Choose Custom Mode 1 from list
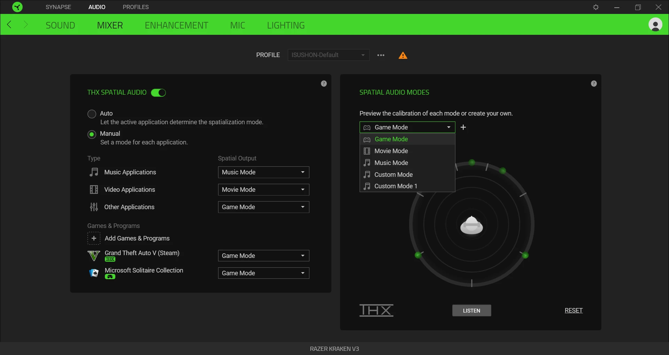The width and height of the screenshot is (669, 355). tap(407, 186)
